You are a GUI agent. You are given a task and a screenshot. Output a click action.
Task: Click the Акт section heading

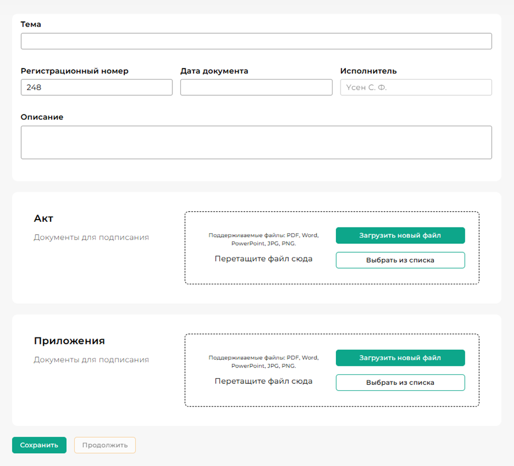[44, 219]
